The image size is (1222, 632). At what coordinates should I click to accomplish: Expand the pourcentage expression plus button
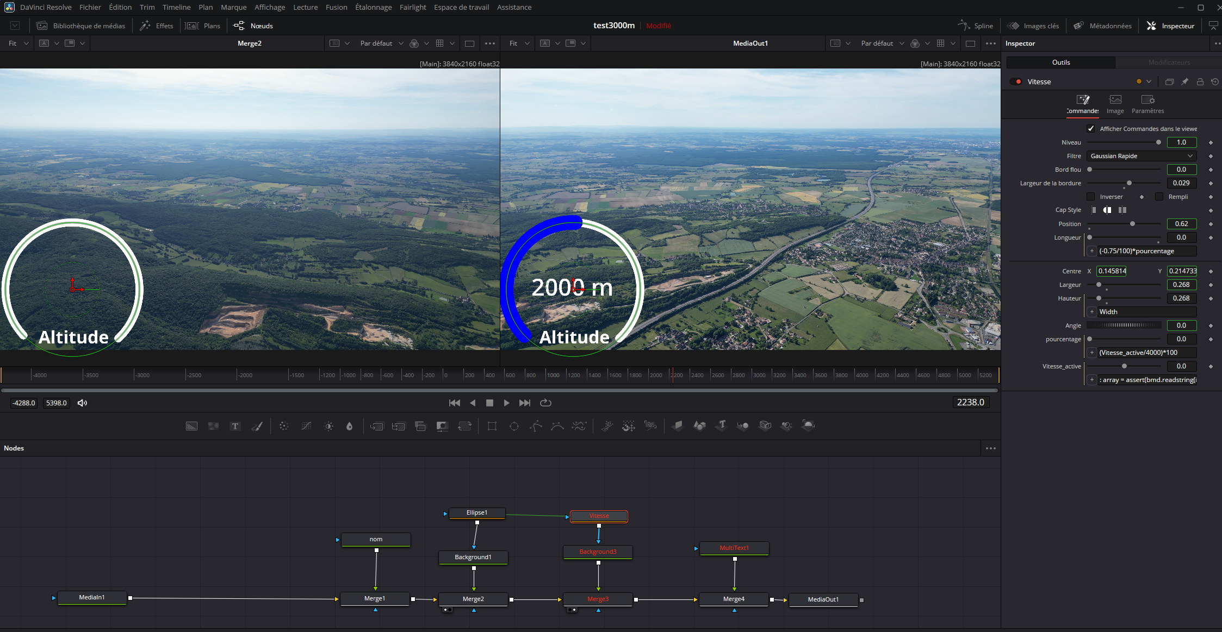tap(1091, 353)
